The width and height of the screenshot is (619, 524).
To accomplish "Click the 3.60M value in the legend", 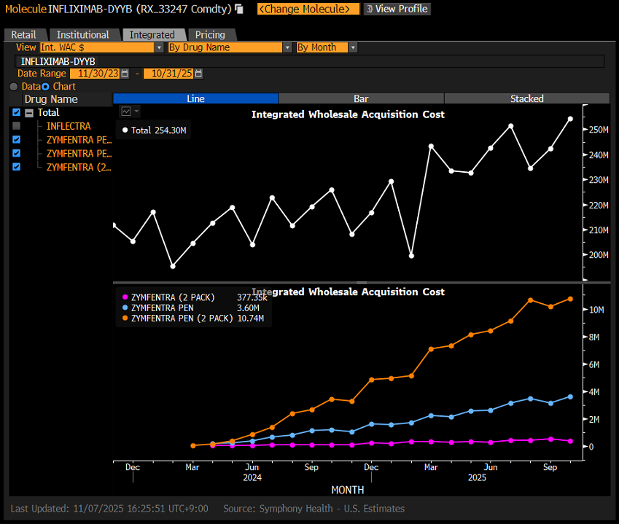I will point(249,308).
